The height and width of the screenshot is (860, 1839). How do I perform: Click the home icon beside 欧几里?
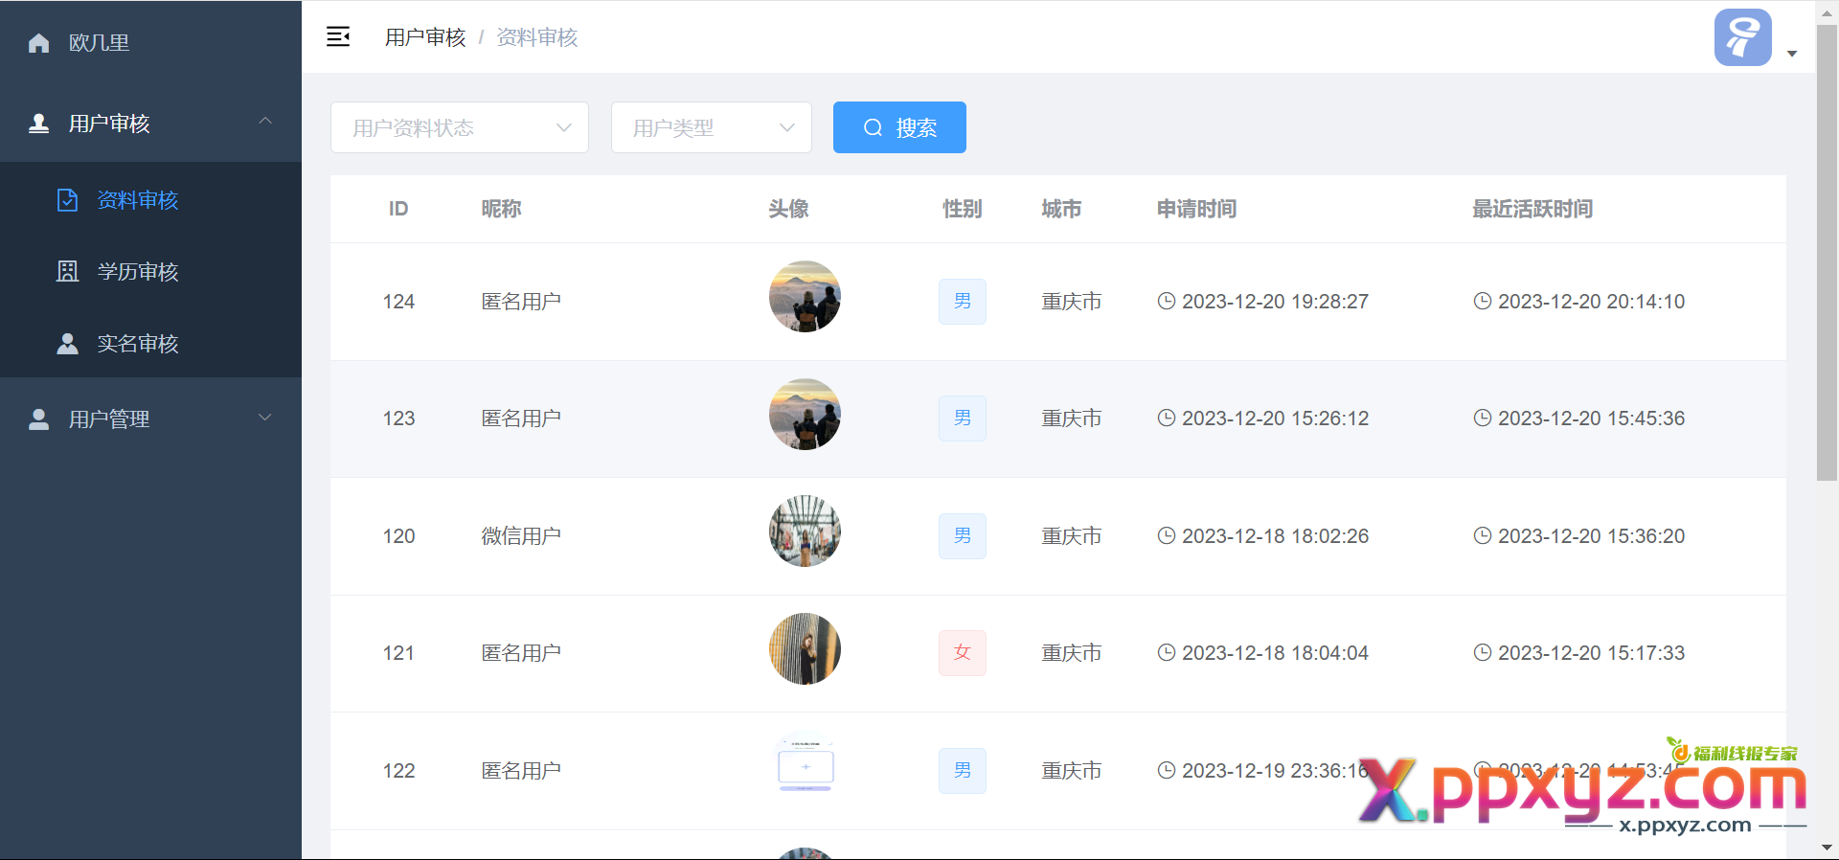[x=38, y=43]
